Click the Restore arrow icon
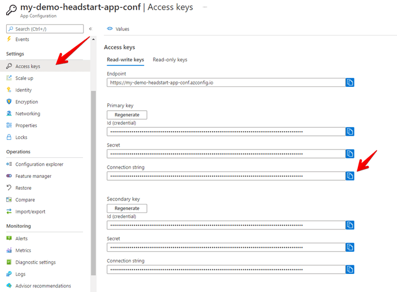Viewport: 397px width, 292px height. pos(9,187)
